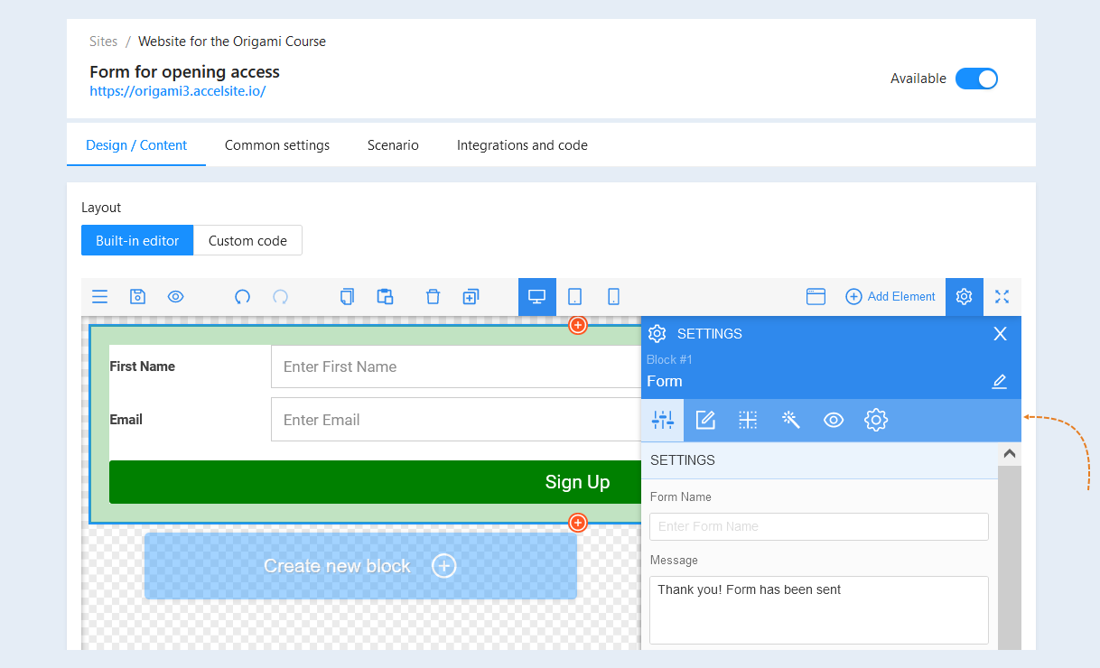Go to the Sites breadcrumb

(x=104, y=42)
